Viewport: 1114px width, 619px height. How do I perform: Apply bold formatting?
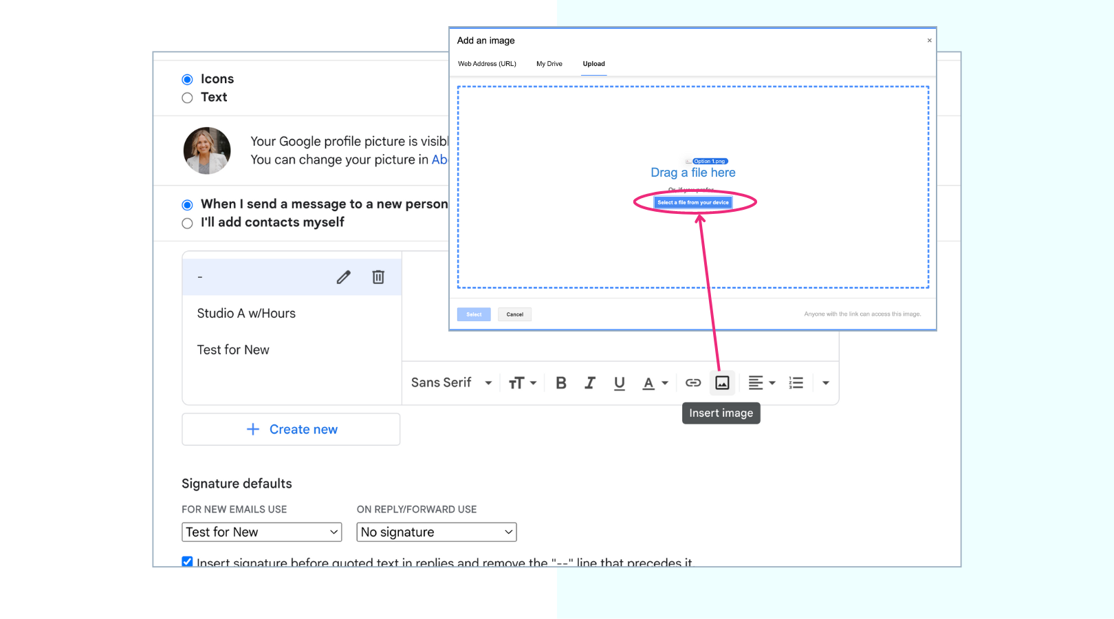coord(561,382)
